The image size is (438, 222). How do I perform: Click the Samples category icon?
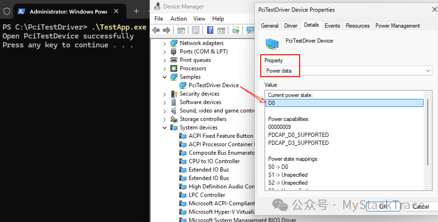[174, 77]
